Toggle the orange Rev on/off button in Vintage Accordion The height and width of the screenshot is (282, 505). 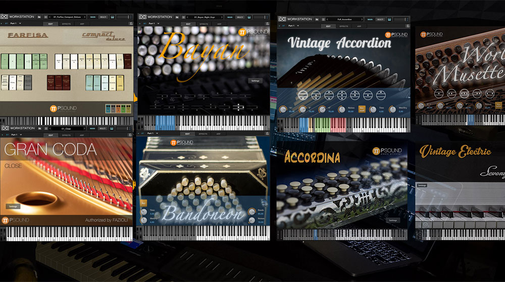coord(362,109)
